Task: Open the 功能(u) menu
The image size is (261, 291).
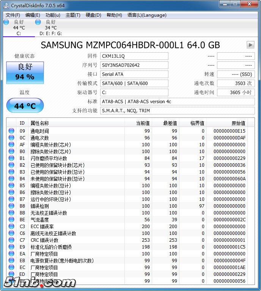Action: pyautogui.click(x=53, y=15)
